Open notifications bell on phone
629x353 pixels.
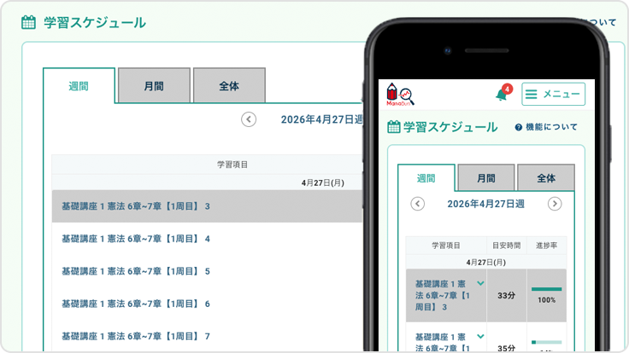(x=501, y=95)
